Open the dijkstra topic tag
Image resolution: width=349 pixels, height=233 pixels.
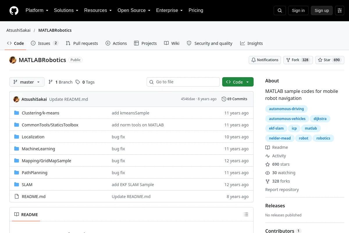(320, 119)
